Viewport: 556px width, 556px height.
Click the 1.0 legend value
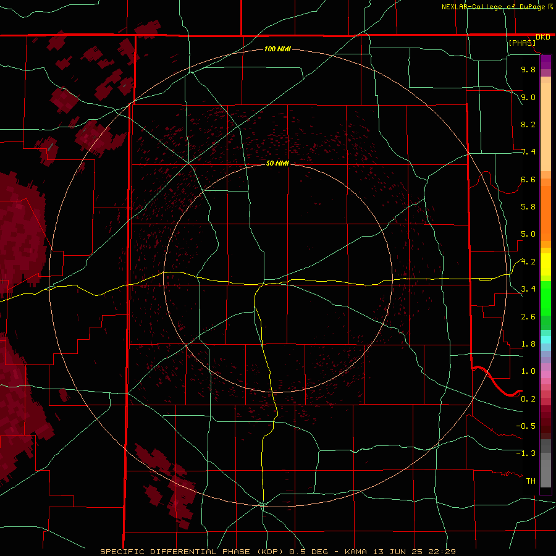[x=528, y=371]
